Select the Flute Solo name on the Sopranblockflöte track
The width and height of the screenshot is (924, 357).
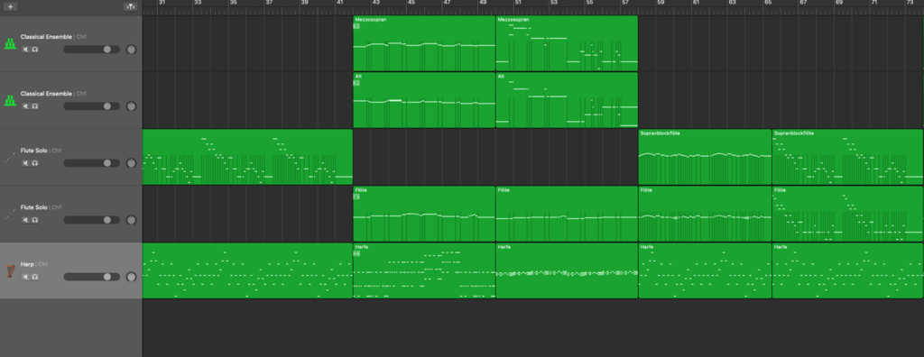pos(33,151)
